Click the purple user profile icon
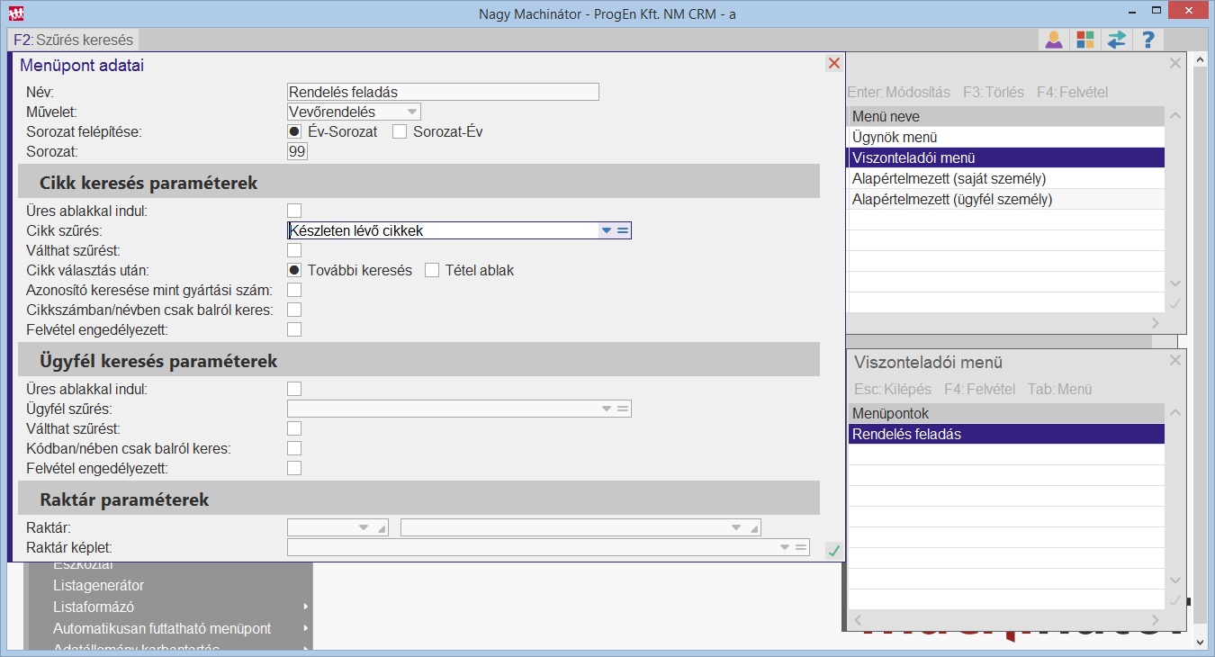The height and width of the screenshot is (657, 1215). (1053, 40)
